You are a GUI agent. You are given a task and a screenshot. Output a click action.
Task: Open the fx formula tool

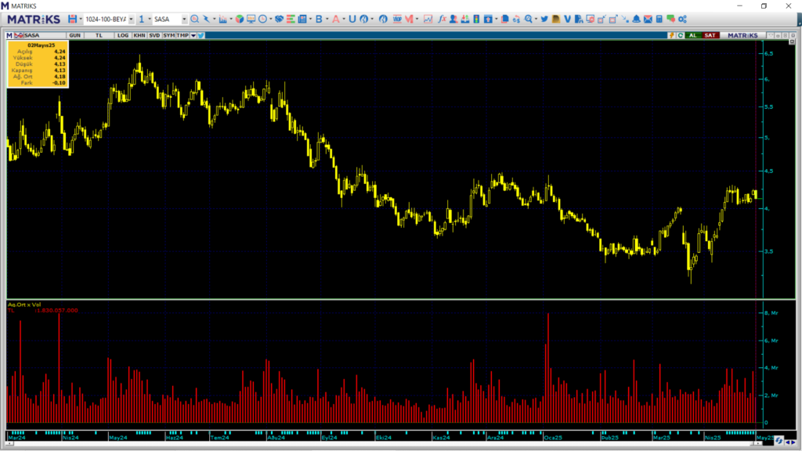tap(443, 19)
